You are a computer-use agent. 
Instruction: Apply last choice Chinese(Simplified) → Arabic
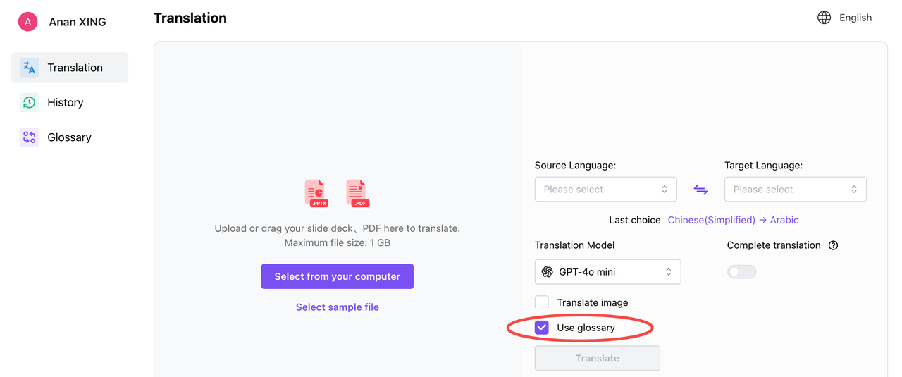pos(734,220)
